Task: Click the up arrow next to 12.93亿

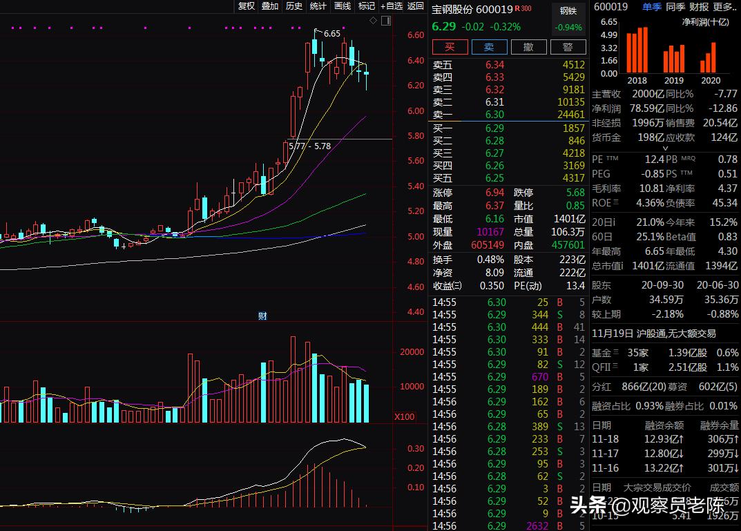Action: 680,439
